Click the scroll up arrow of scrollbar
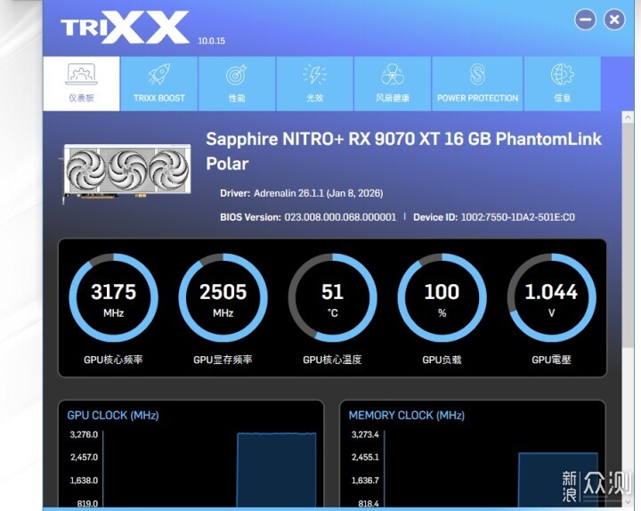This screenshot has width=641, height=511. [628, 118]
